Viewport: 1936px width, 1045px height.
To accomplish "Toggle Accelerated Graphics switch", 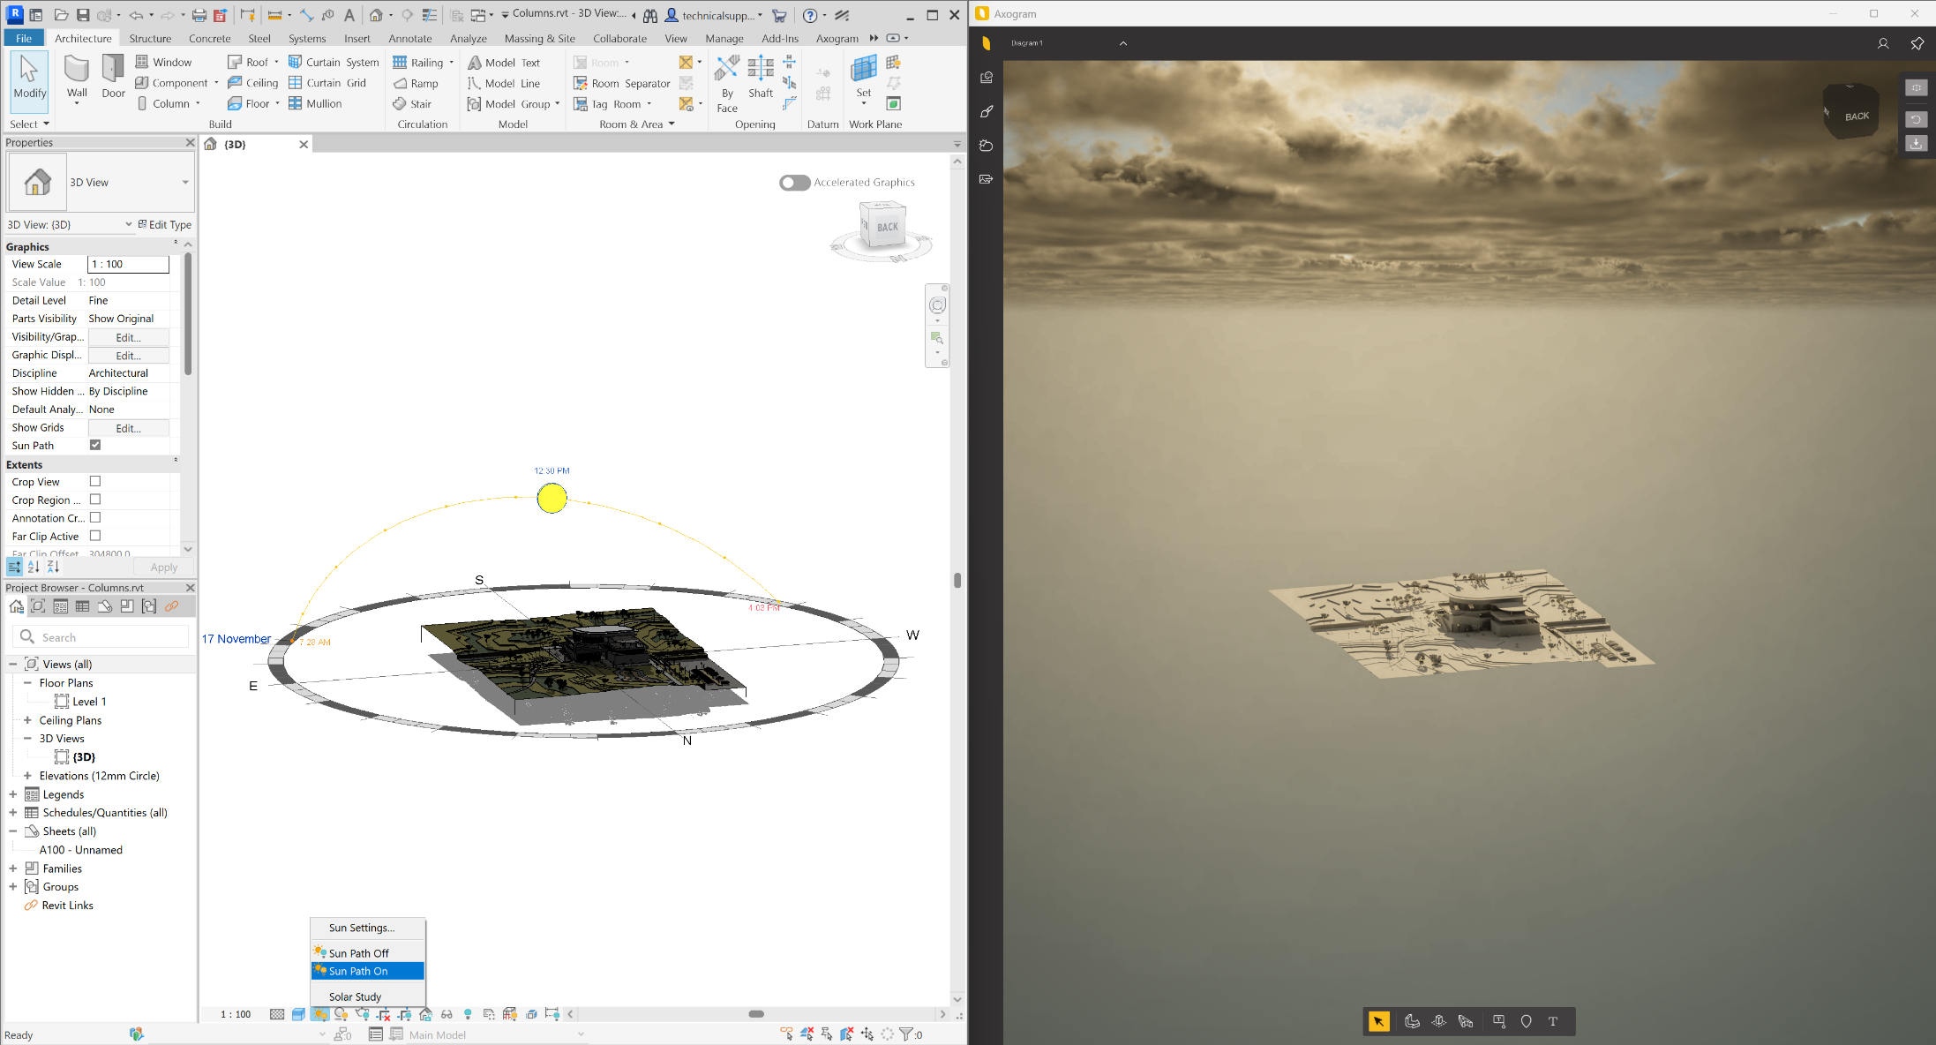I will (794, 182).
